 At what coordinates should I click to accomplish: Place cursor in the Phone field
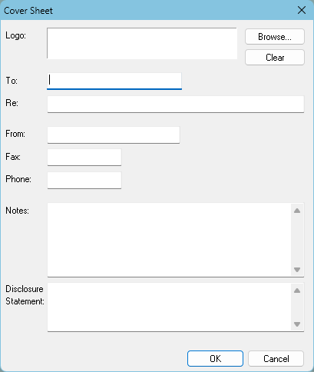(x=84, y=180)
